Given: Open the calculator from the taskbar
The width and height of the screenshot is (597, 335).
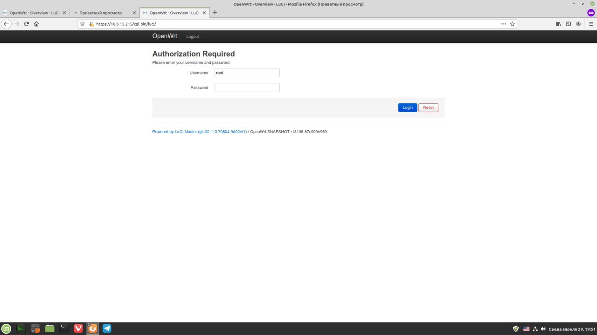Looking at the screenshot, I should click(35, 328).
